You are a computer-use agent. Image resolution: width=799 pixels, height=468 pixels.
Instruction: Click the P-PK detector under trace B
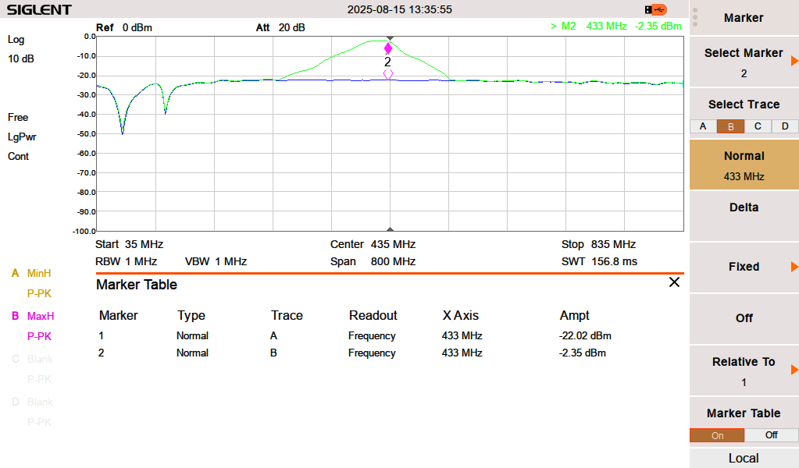tap(39, 336)
